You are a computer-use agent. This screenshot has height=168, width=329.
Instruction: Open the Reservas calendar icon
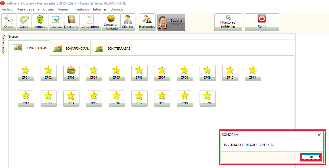(x=56, y=22)
